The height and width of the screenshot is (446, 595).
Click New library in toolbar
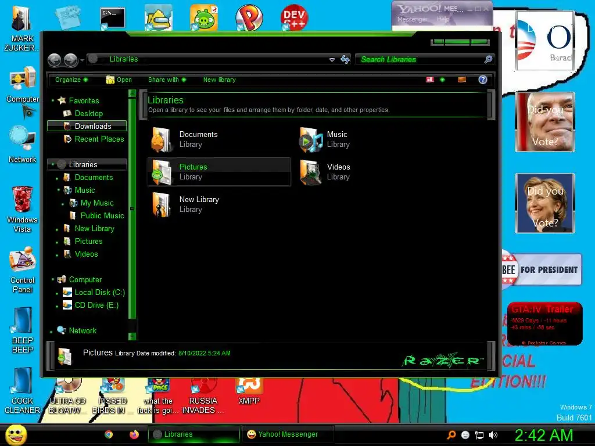219,80
